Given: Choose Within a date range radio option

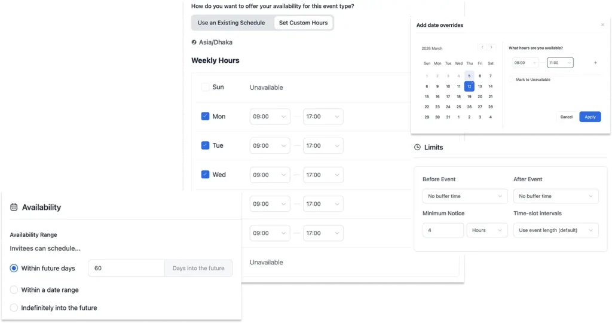Looking at the screenshot, I should [x=14, y=290].
